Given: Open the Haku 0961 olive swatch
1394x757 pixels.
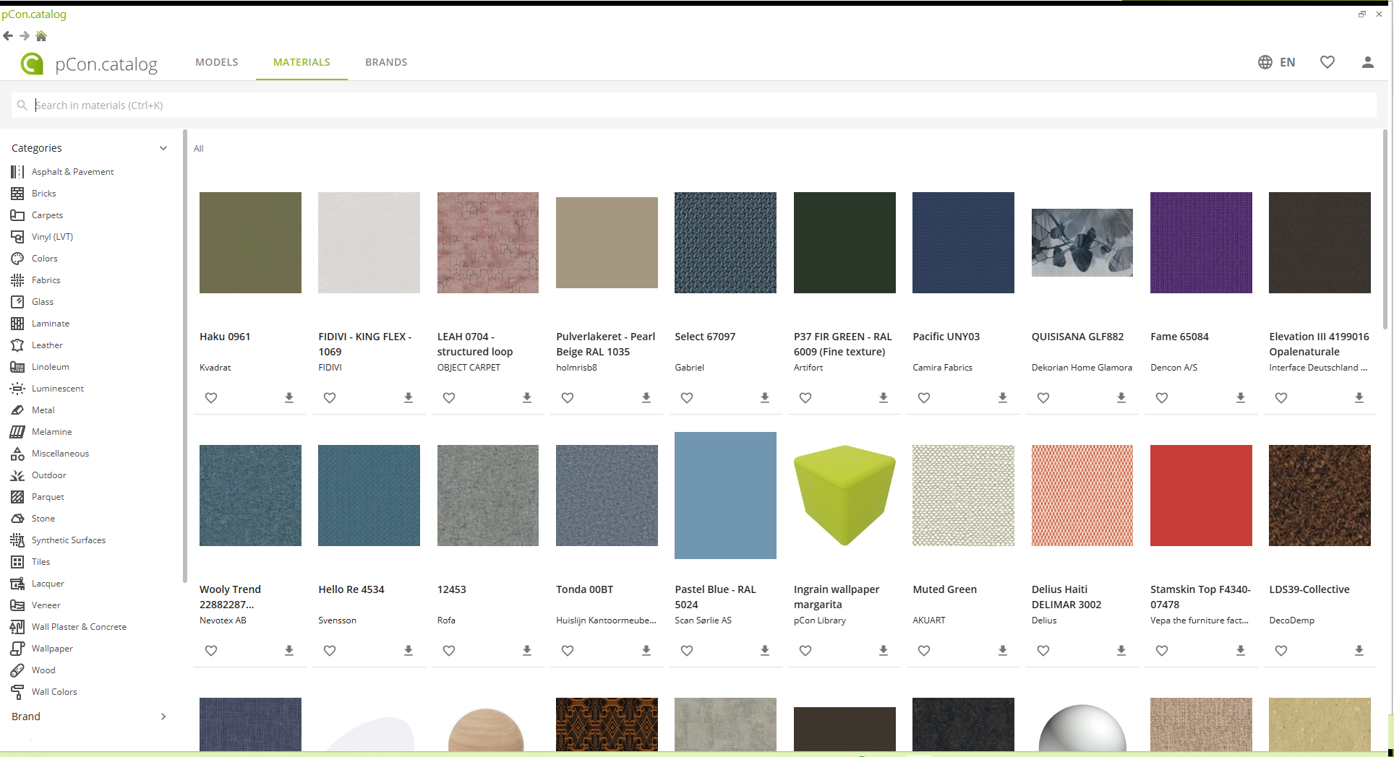Looking at the screenshot, I should coord(250,243).
